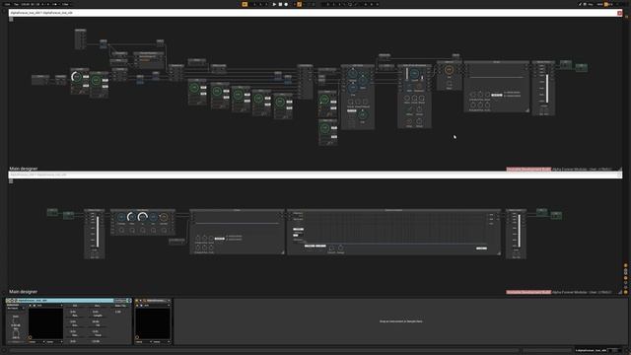The height and width of the screenshot is (355, 631).
Task: Toggle orange power icon on second device header
Action: coord(137,300)
